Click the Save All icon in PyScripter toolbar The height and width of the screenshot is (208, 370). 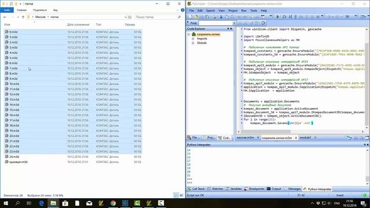pyautogui.click(x=207, y=17)
